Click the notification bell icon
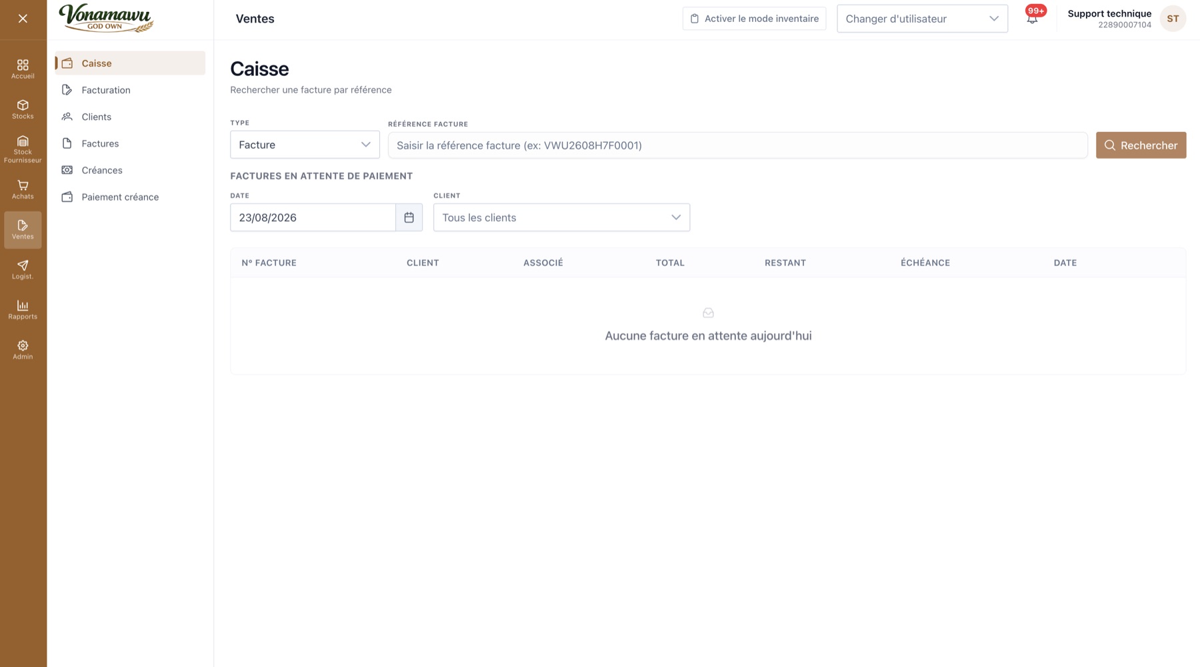Screen dimensions: 1200x667 1032,19
